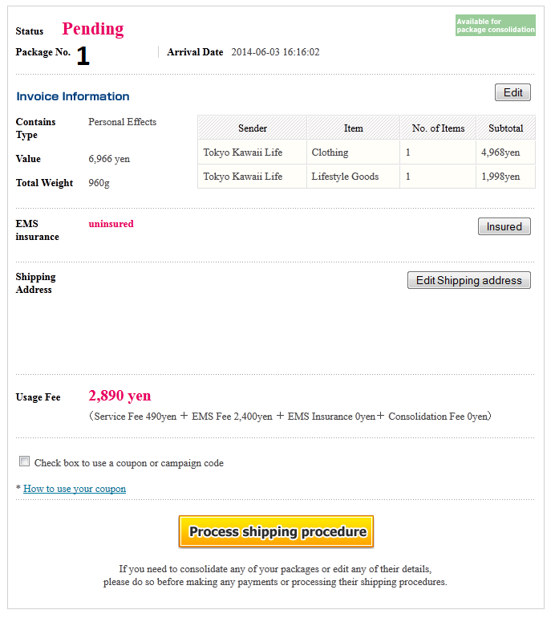Click the Available for package consolidation badge
This screenshot has height=618, width=555.
point(495,26)
